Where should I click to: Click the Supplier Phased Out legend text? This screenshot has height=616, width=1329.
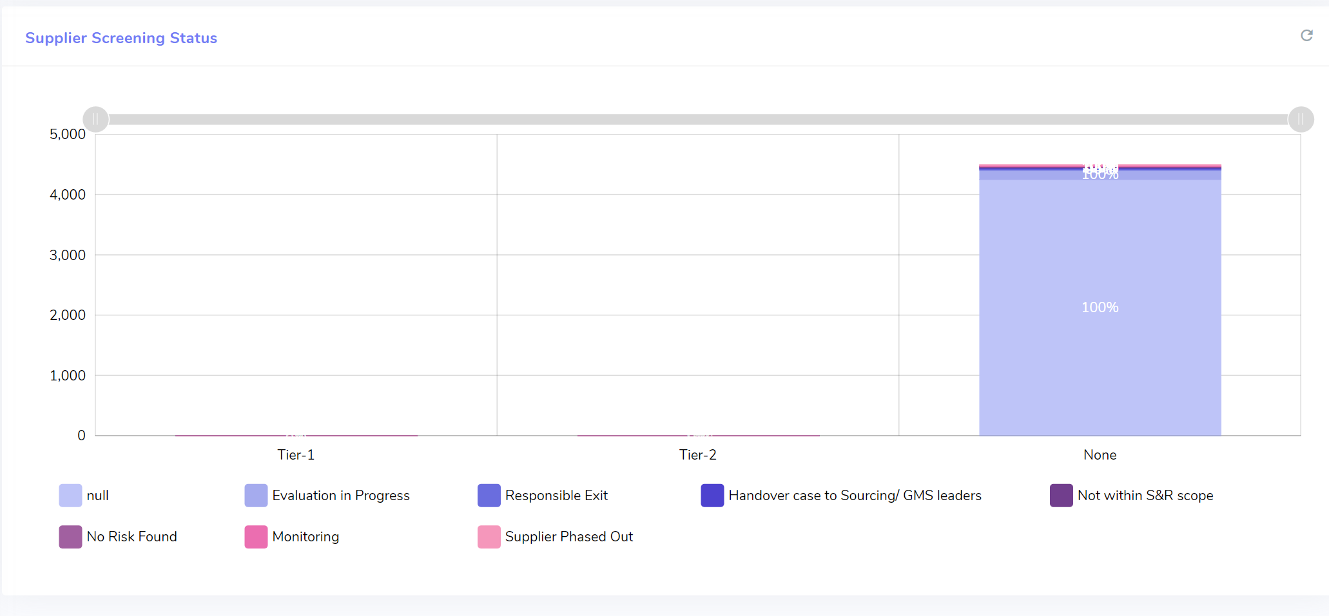click(x=568, y=537)
